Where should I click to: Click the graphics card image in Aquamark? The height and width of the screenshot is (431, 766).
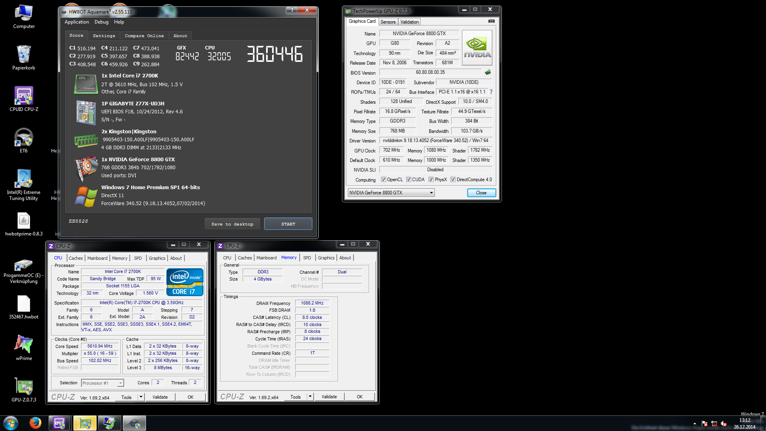86,168
